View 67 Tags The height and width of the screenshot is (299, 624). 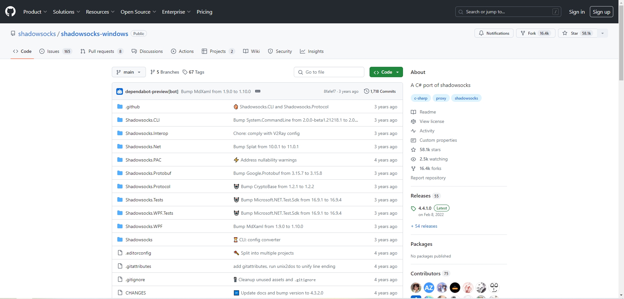tap(193, 72)
